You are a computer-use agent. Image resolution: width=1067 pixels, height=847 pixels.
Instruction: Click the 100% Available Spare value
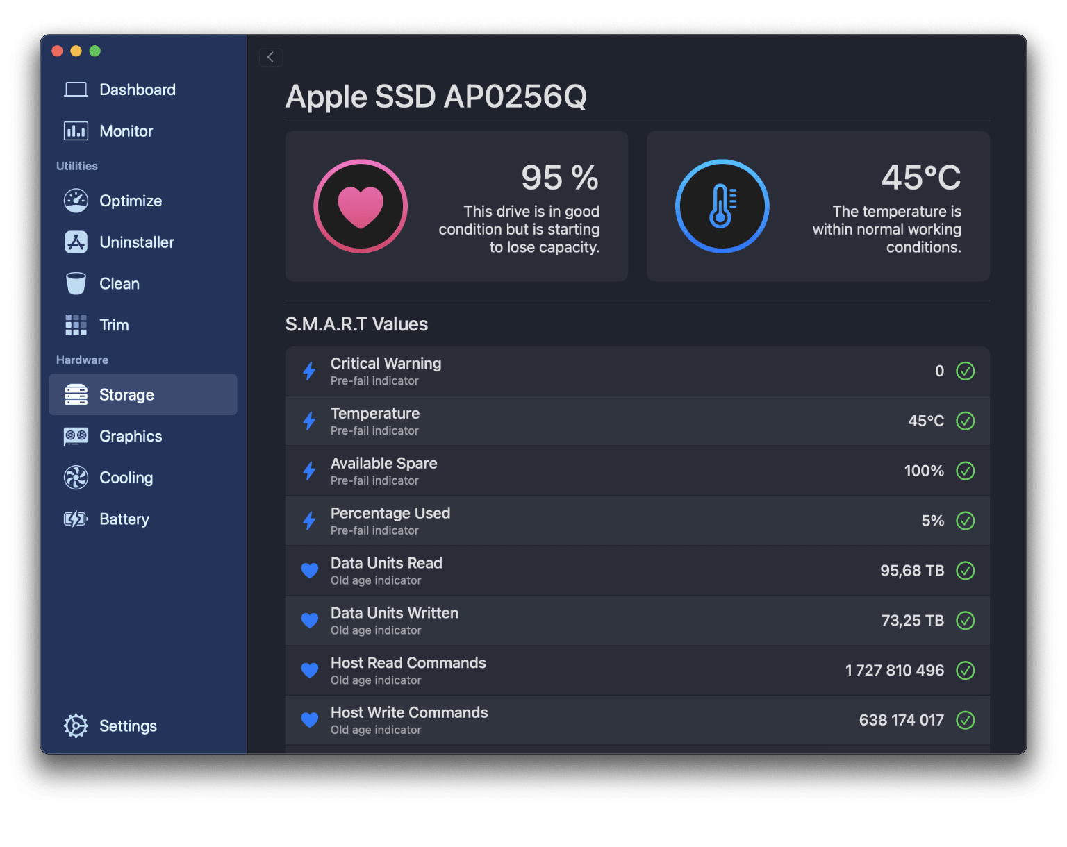924,471
